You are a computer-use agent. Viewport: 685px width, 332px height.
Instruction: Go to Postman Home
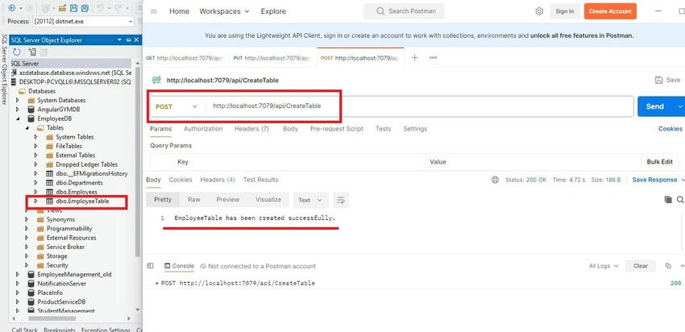click(x=179, y=11)
